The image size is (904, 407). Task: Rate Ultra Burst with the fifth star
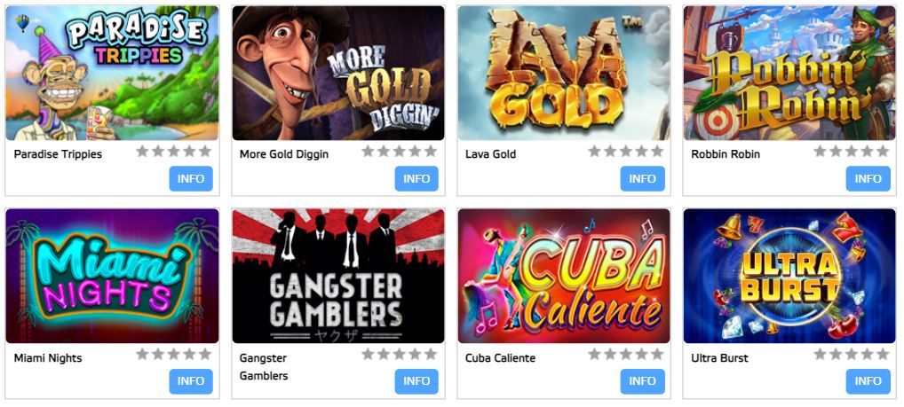pyautogui.click(x=883, y=354)
